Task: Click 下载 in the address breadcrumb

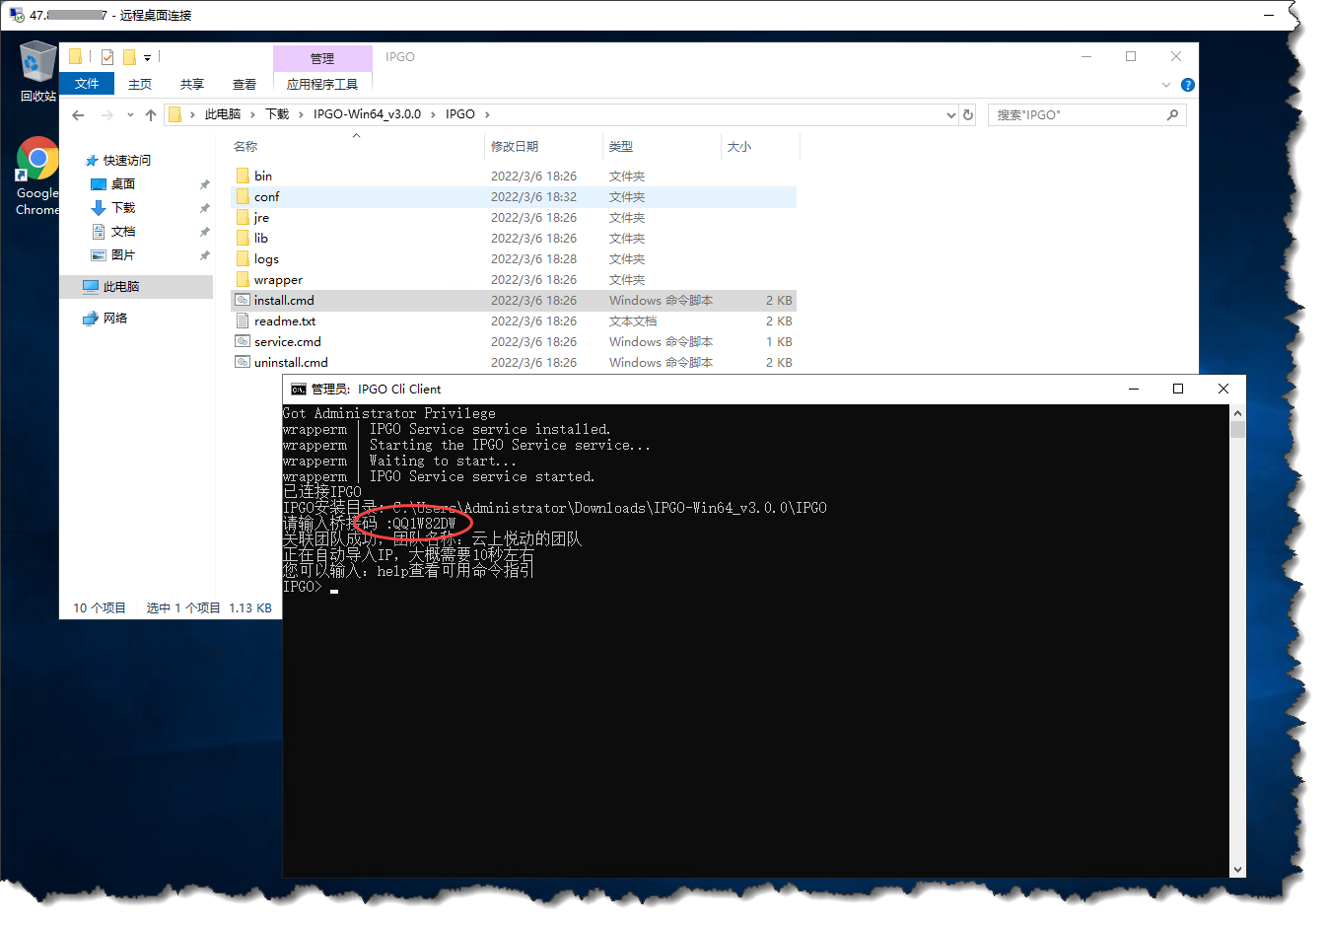Action: point(277,114)
